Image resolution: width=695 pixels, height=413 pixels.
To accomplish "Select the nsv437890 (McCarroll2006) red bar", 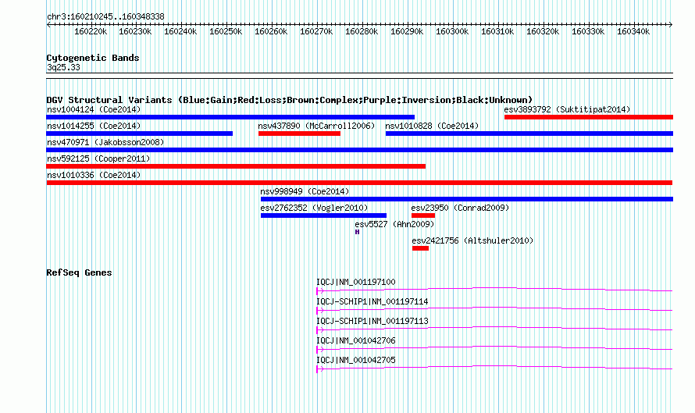I will pyautogui.click(x=299, y=134).
